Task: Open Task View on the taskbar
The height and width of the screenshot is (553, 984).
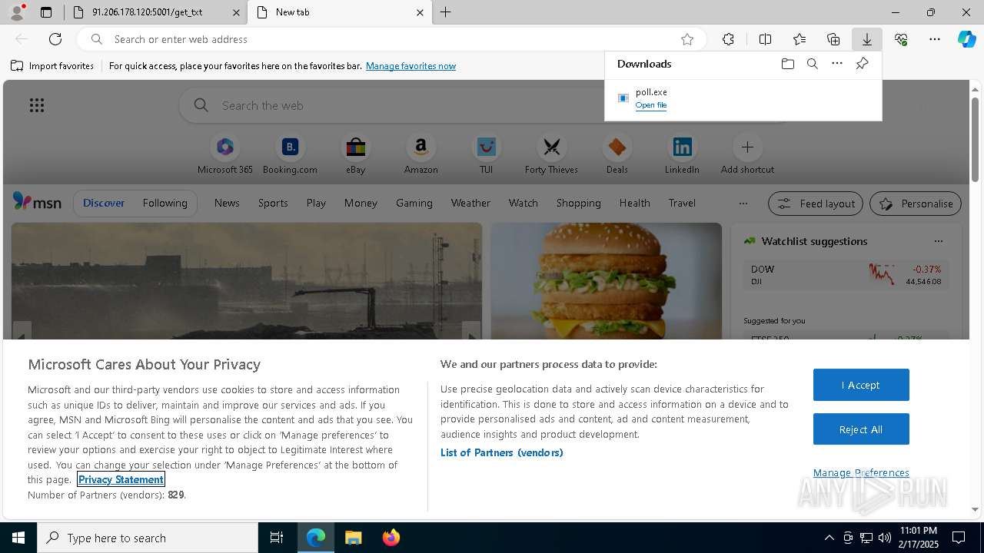Action: pos(277,538)
